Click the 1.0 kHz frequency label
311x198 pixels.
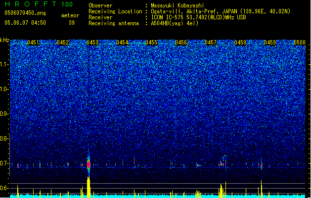[x=4, y=89]
